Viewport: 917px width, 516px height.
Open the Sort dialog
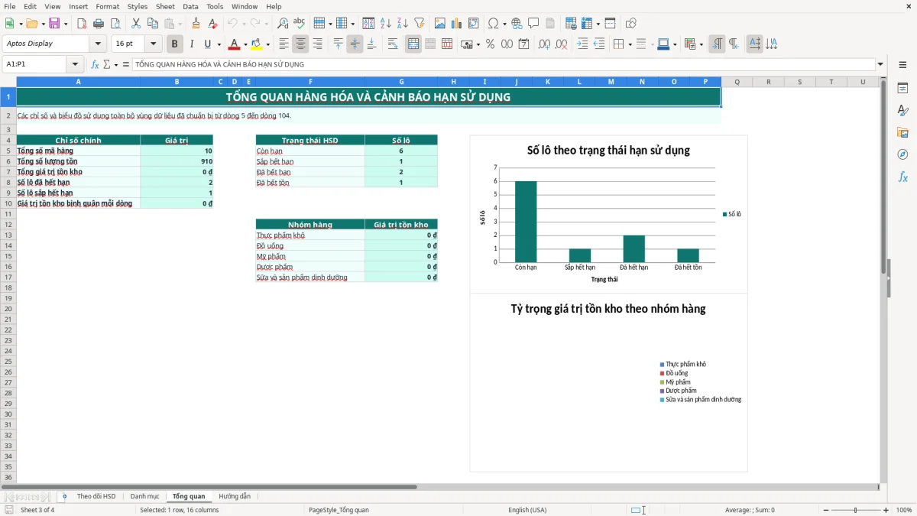click(x=368, y=24)
